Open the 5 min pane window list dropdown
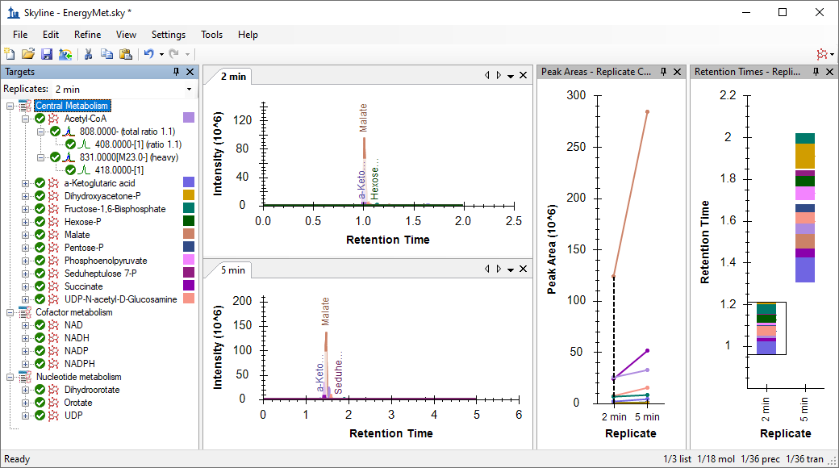This screenshot has height=468, width=839. point(511,270)
